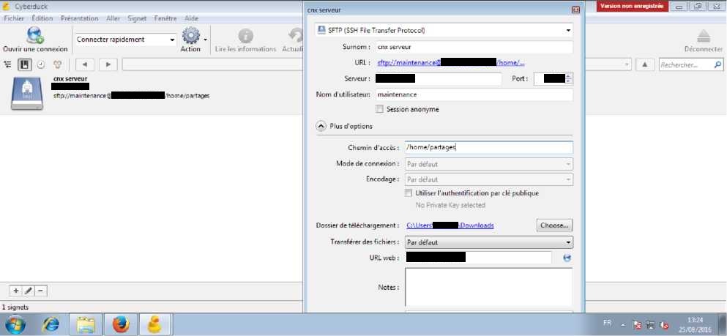Open the SFTP protocol dropdown
Viewport: 727px width, 336px height.
tap(444, 31)
